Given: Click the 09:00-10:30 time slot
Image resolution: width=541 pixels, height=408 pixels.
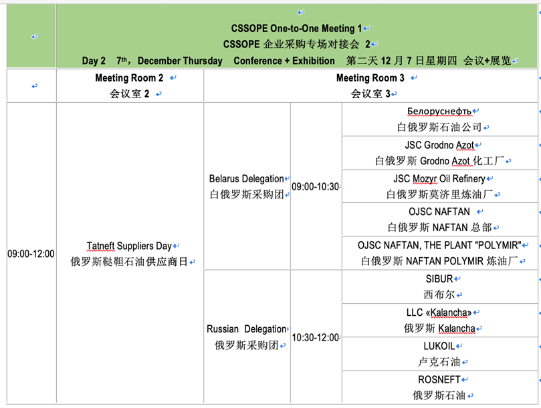Looking at the screenshot, I should (x=315, y=187).
